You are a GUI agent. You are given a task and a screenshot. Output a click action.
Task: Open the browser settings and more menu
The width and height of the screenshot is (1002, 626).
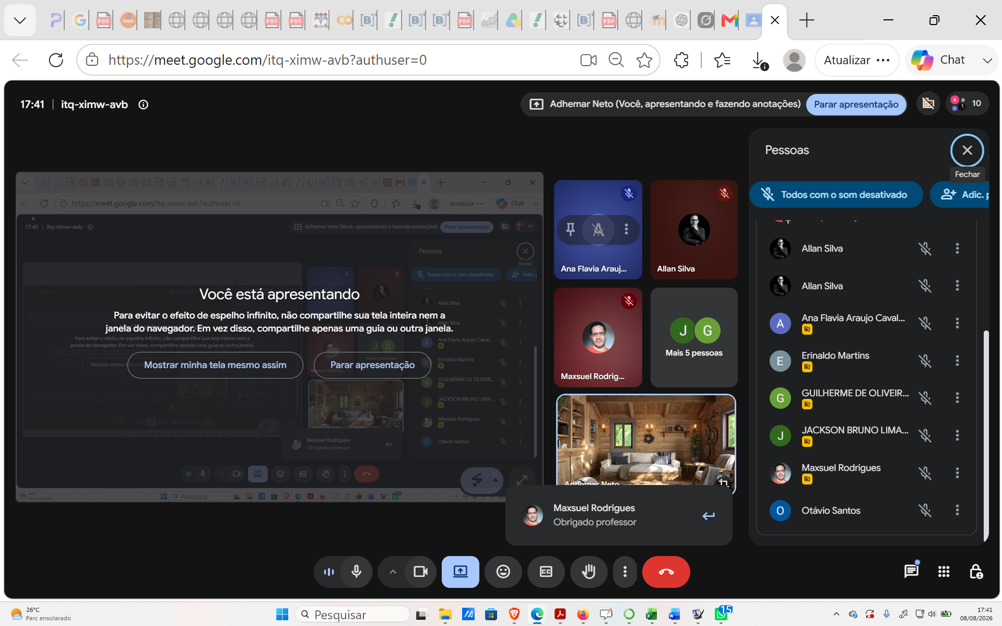point(883,60)
